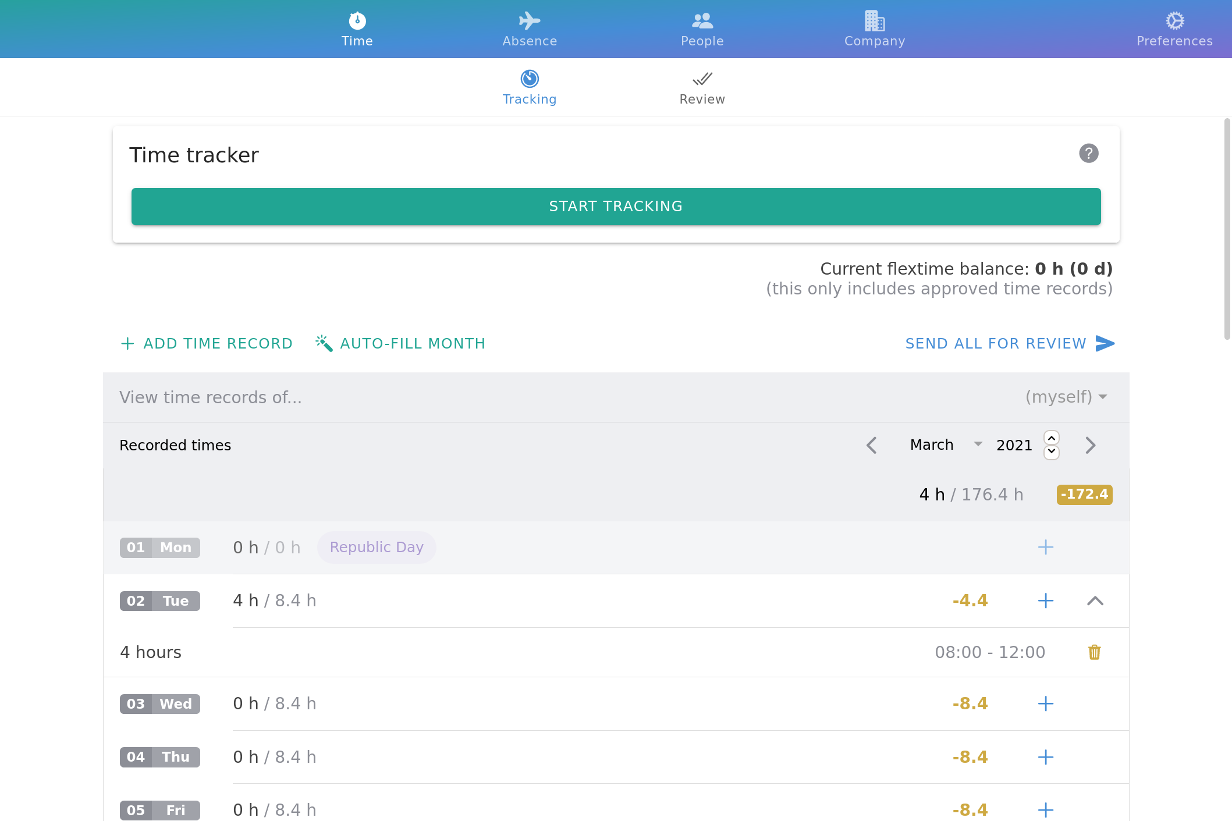This screenshot has width=1232, height=821.
Task: Open the Company section
Action: coord(875,29)
